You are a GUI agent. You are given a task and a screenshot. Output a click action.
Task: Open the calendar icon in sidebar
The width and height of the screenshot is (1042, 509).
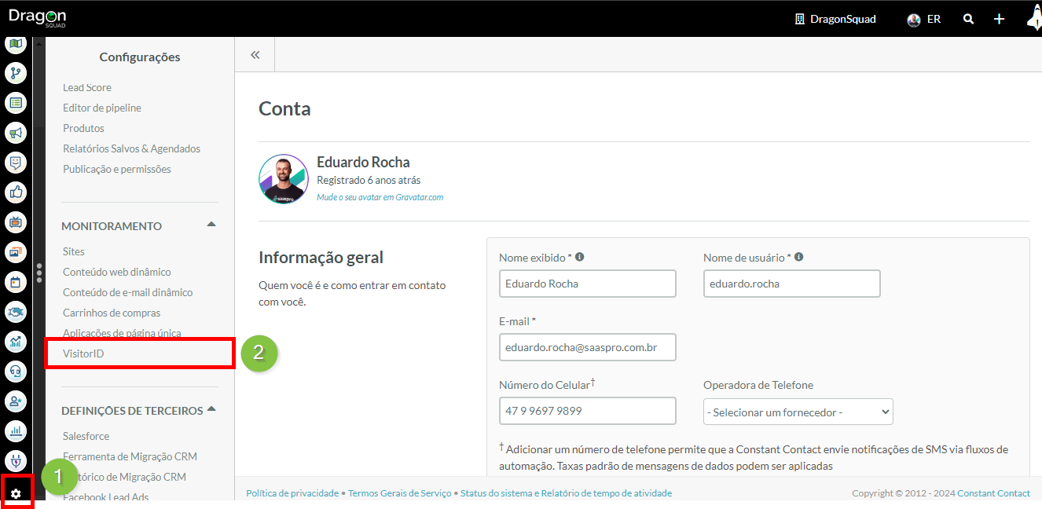pyautogui.click(x=16, y=282)
